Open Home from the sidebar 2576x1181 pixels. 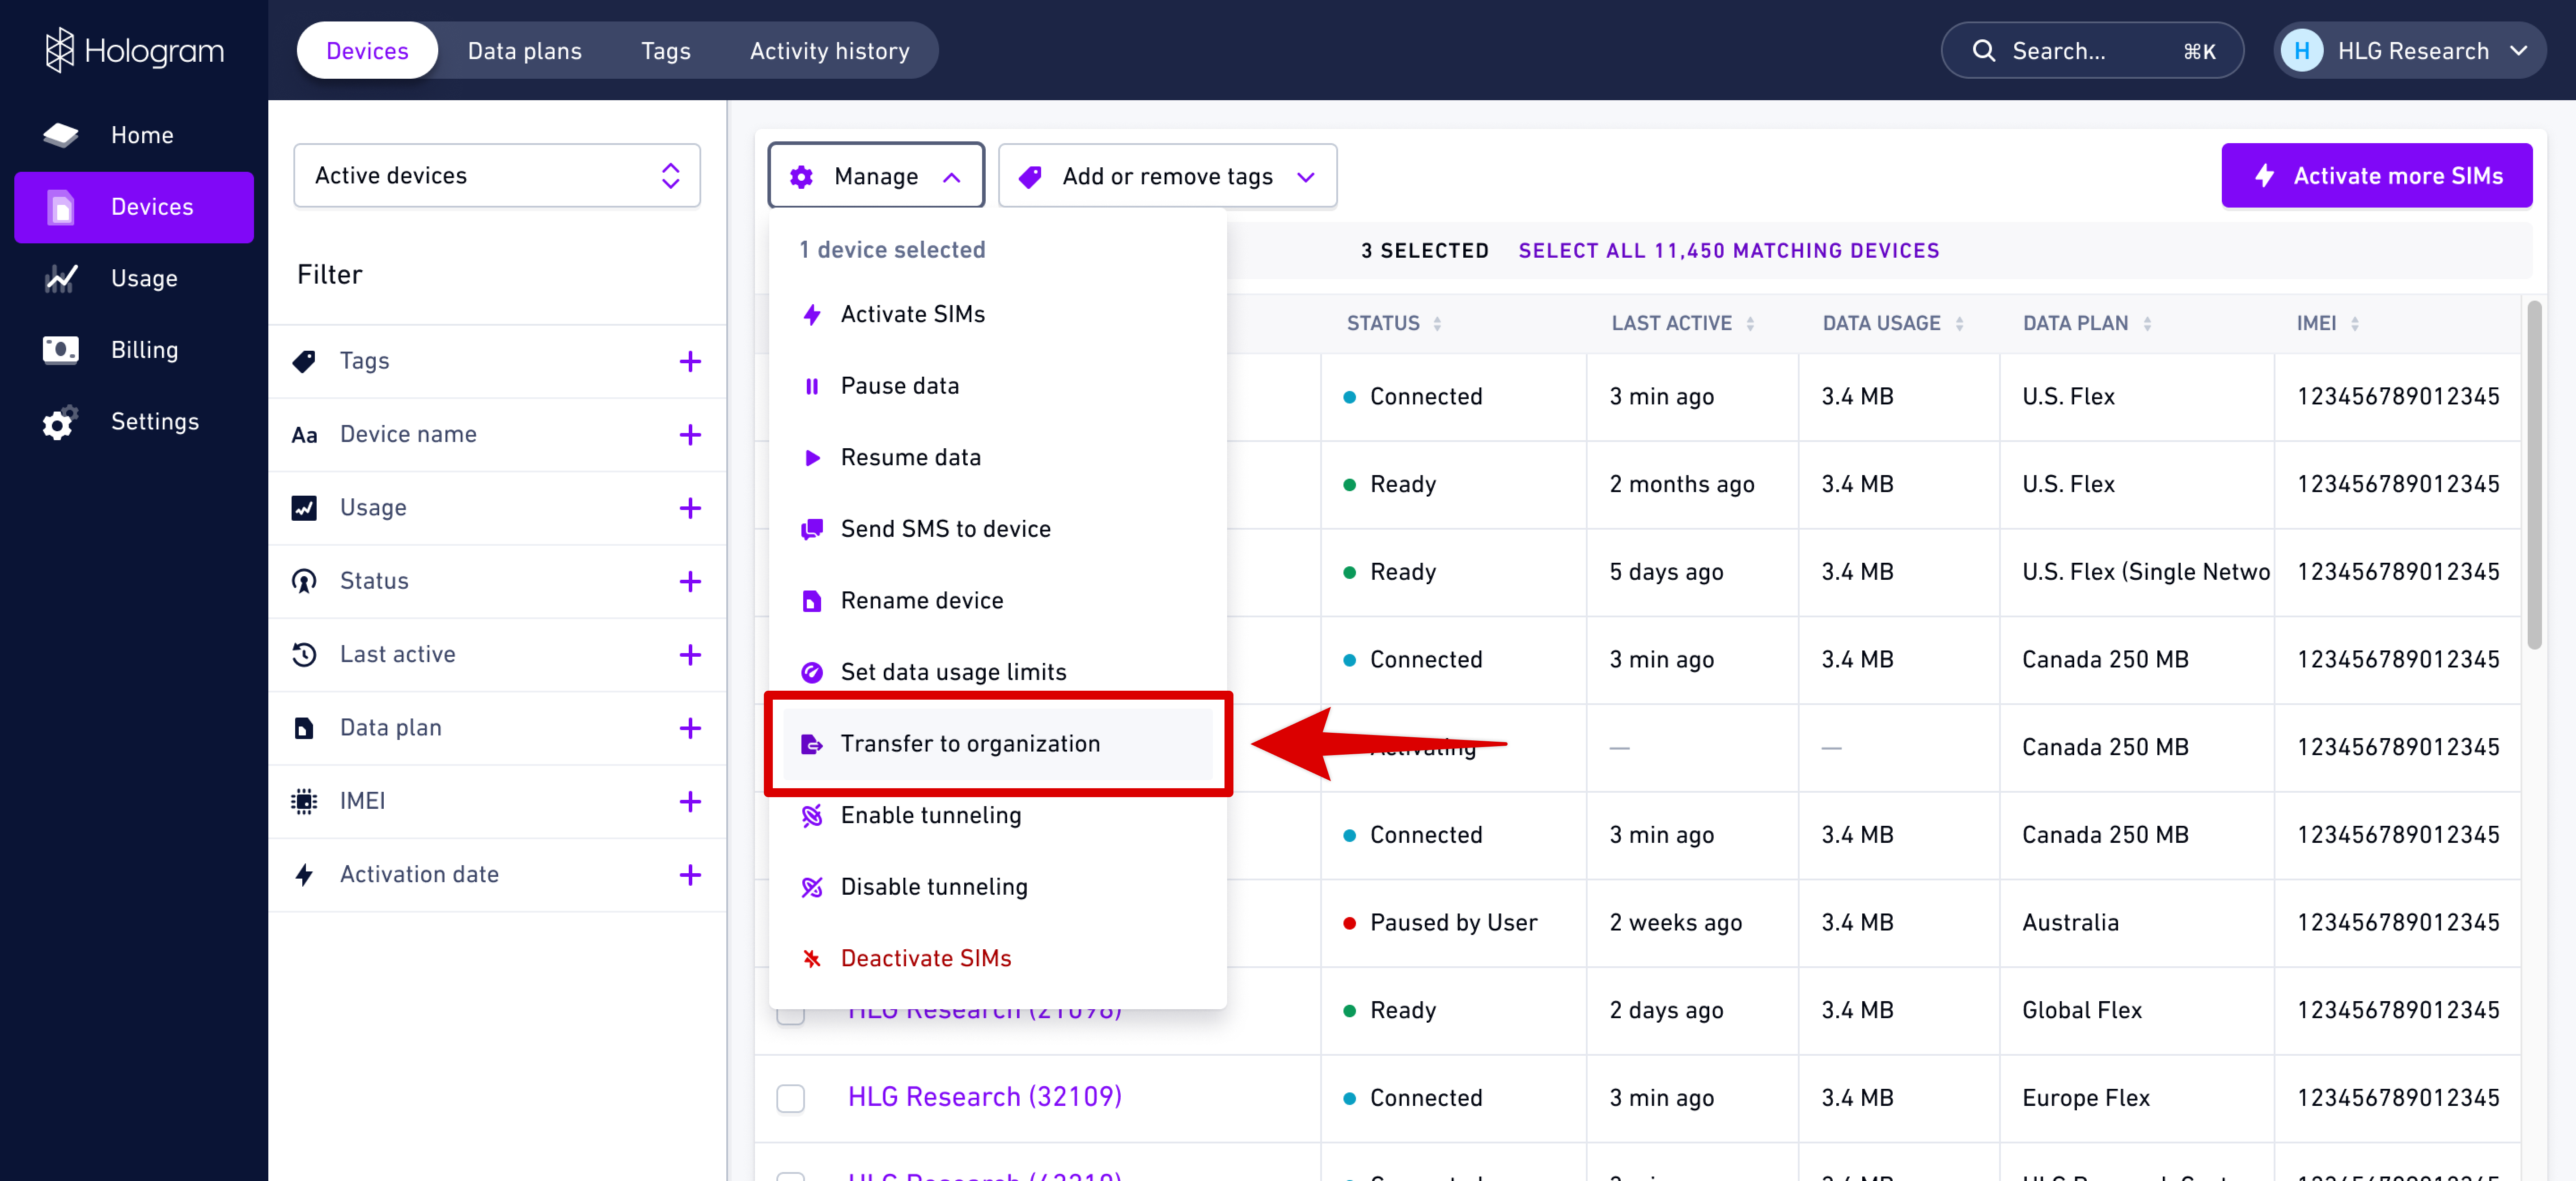pyautogui.click(x=134, y=135)
